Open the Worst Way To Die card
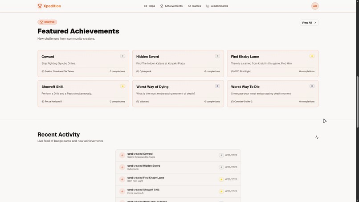 click(x=273, y=94)
